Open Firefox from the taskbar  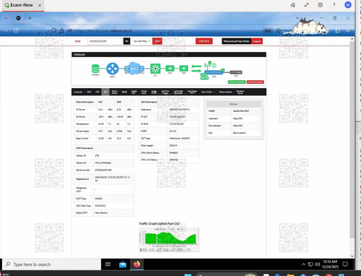point(137,264)
